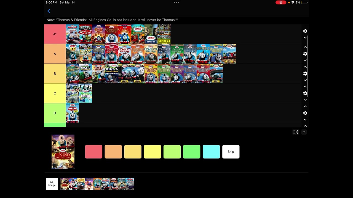Select Calling All Engines cover in D tier

pos(73,113)
